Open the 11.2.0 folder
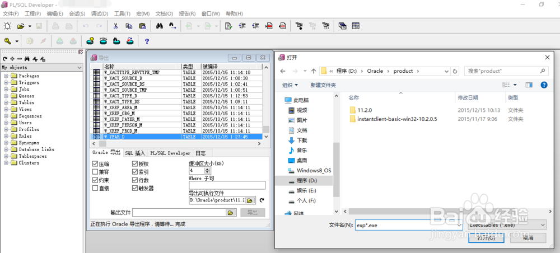The image size is (560, 253). click(365, 110)
